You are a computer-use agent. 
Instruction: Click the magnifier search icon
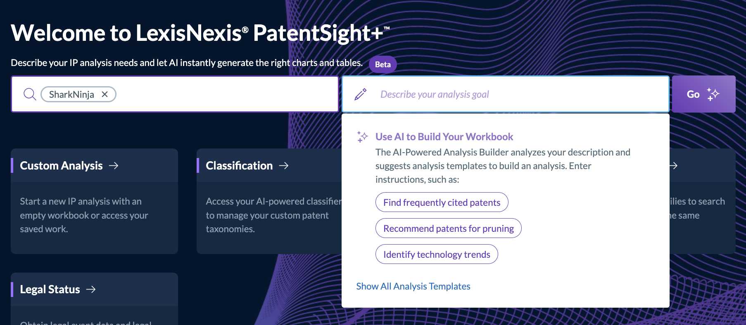pyautogui.click(x=30, y=94)
